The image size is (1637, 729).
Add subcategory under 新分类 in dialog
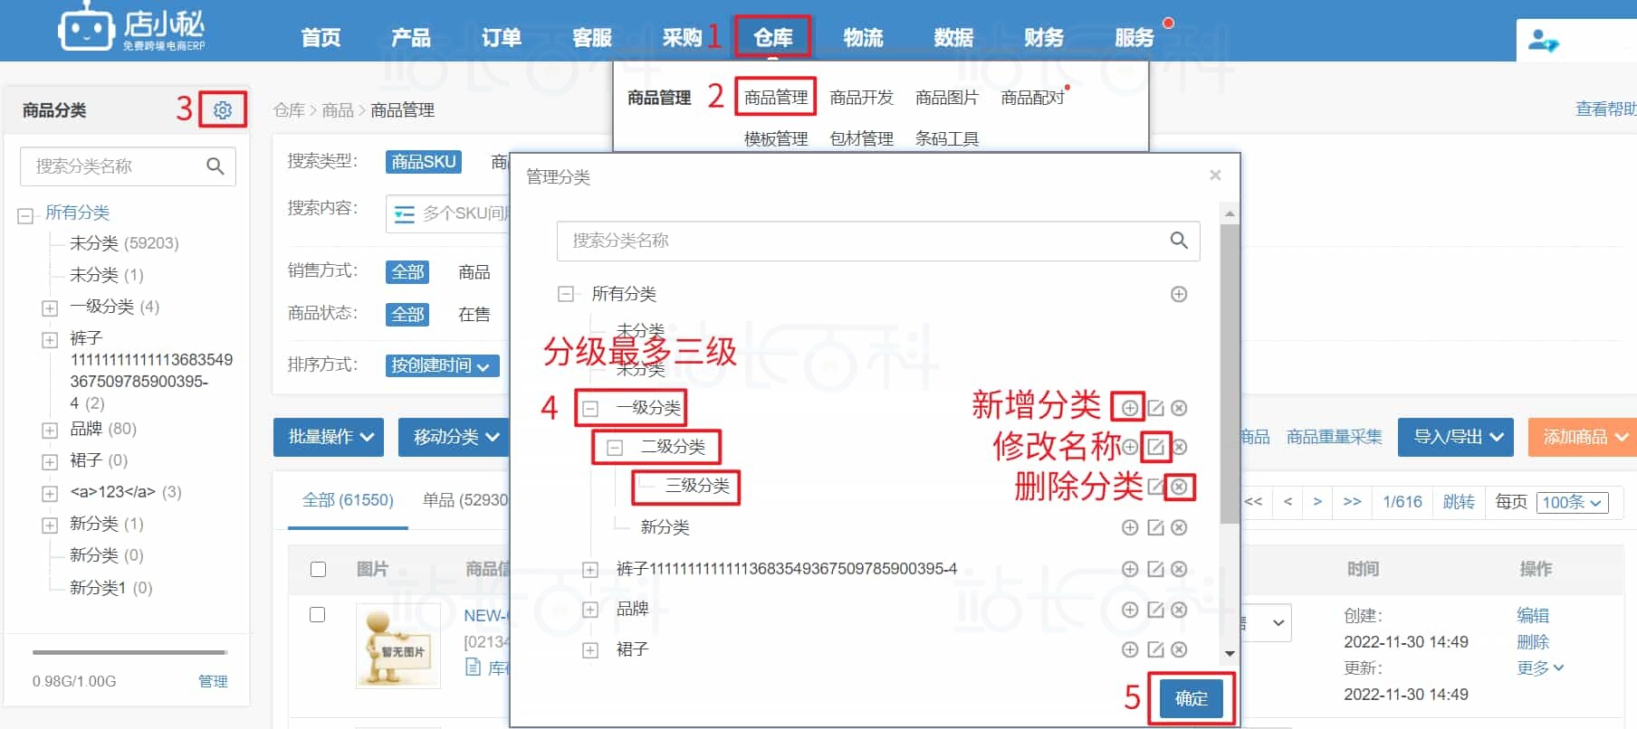pyautogui.click(x=1130, y=527)
